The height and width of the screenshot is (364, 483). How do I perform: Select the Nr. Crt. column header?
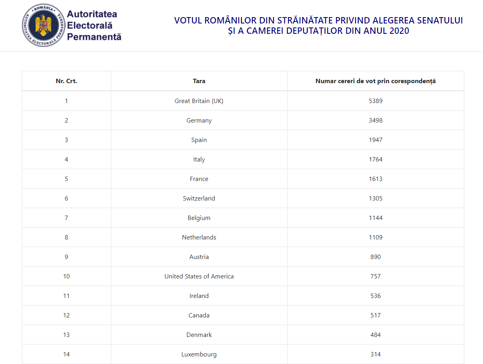coord(67,81)
